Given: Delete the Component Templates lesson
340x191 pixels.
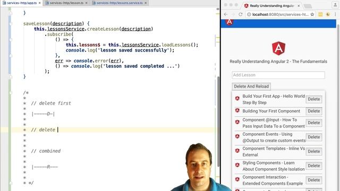Looking at the screenshot, I should click(314, 151).
